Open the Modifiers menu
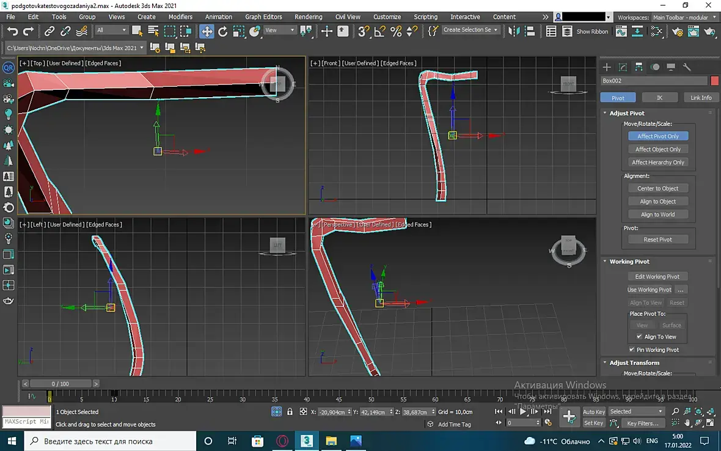The image size is (721, 451). (x=180, y=16)
